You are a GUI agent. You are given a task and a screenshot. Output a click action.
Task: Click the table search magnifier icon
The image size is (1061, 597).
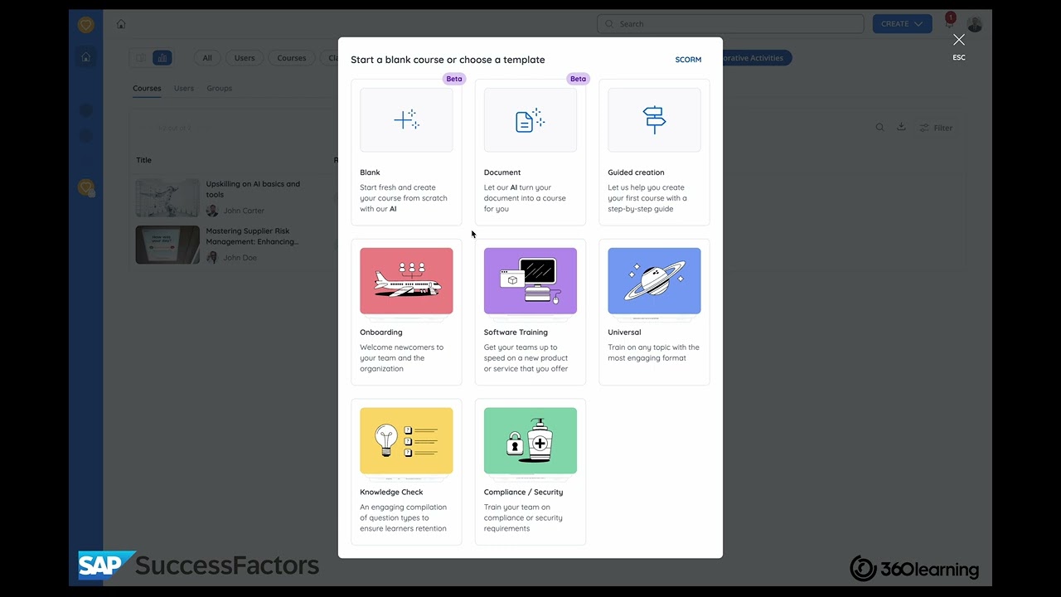click(880, 128)
